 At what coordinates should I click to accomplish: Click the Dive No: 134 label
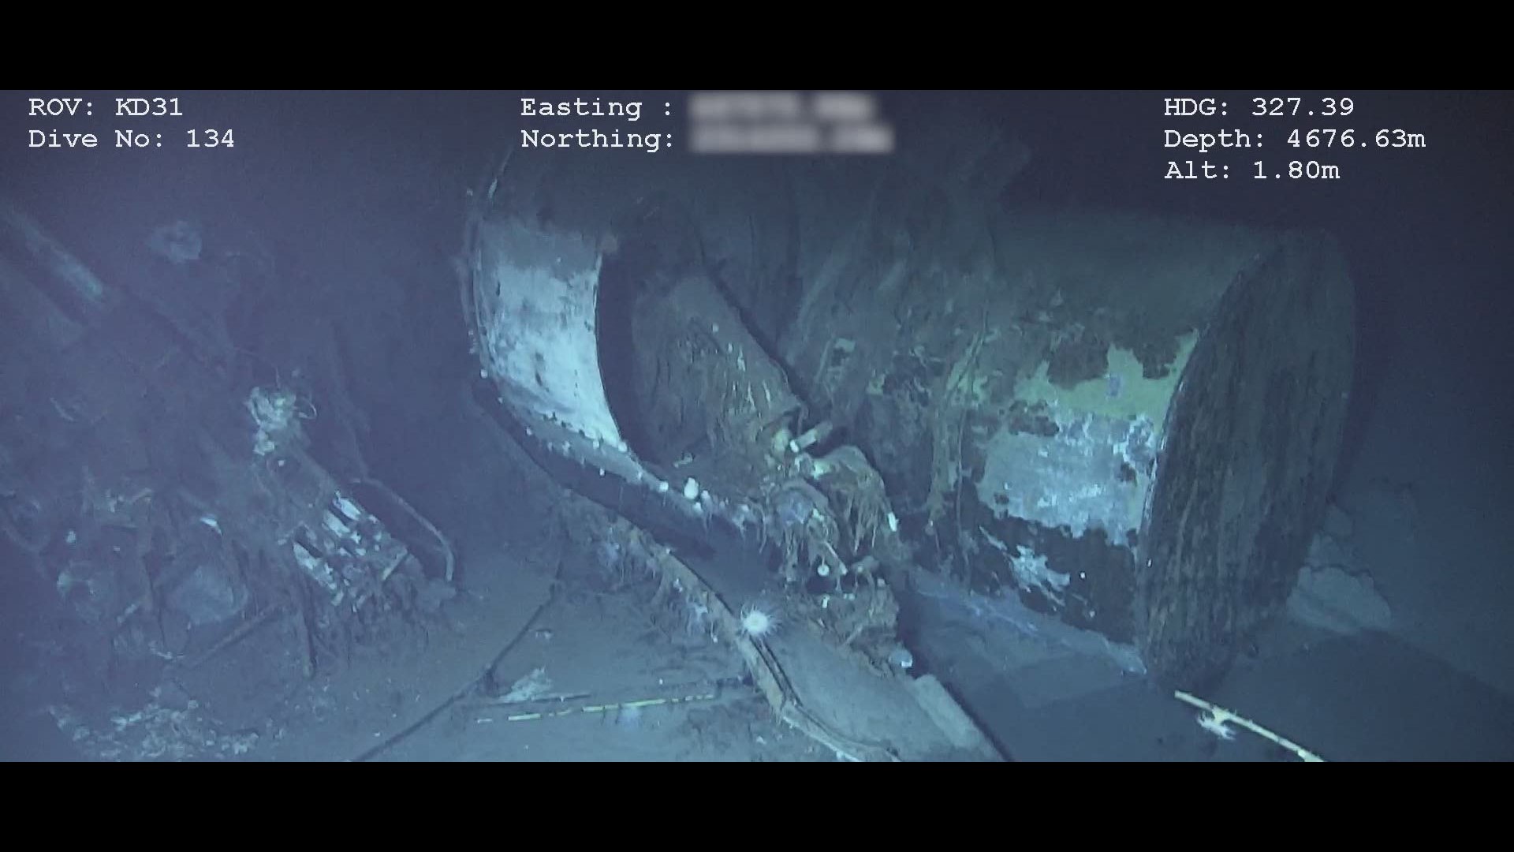[131, 139]
